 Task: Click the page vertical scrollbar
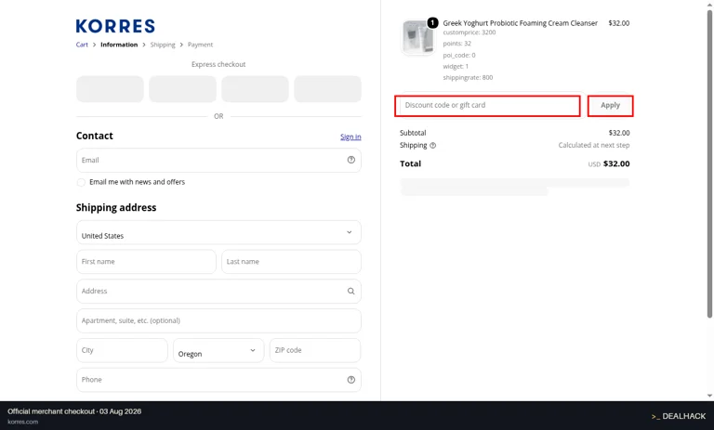click(709, 163)
